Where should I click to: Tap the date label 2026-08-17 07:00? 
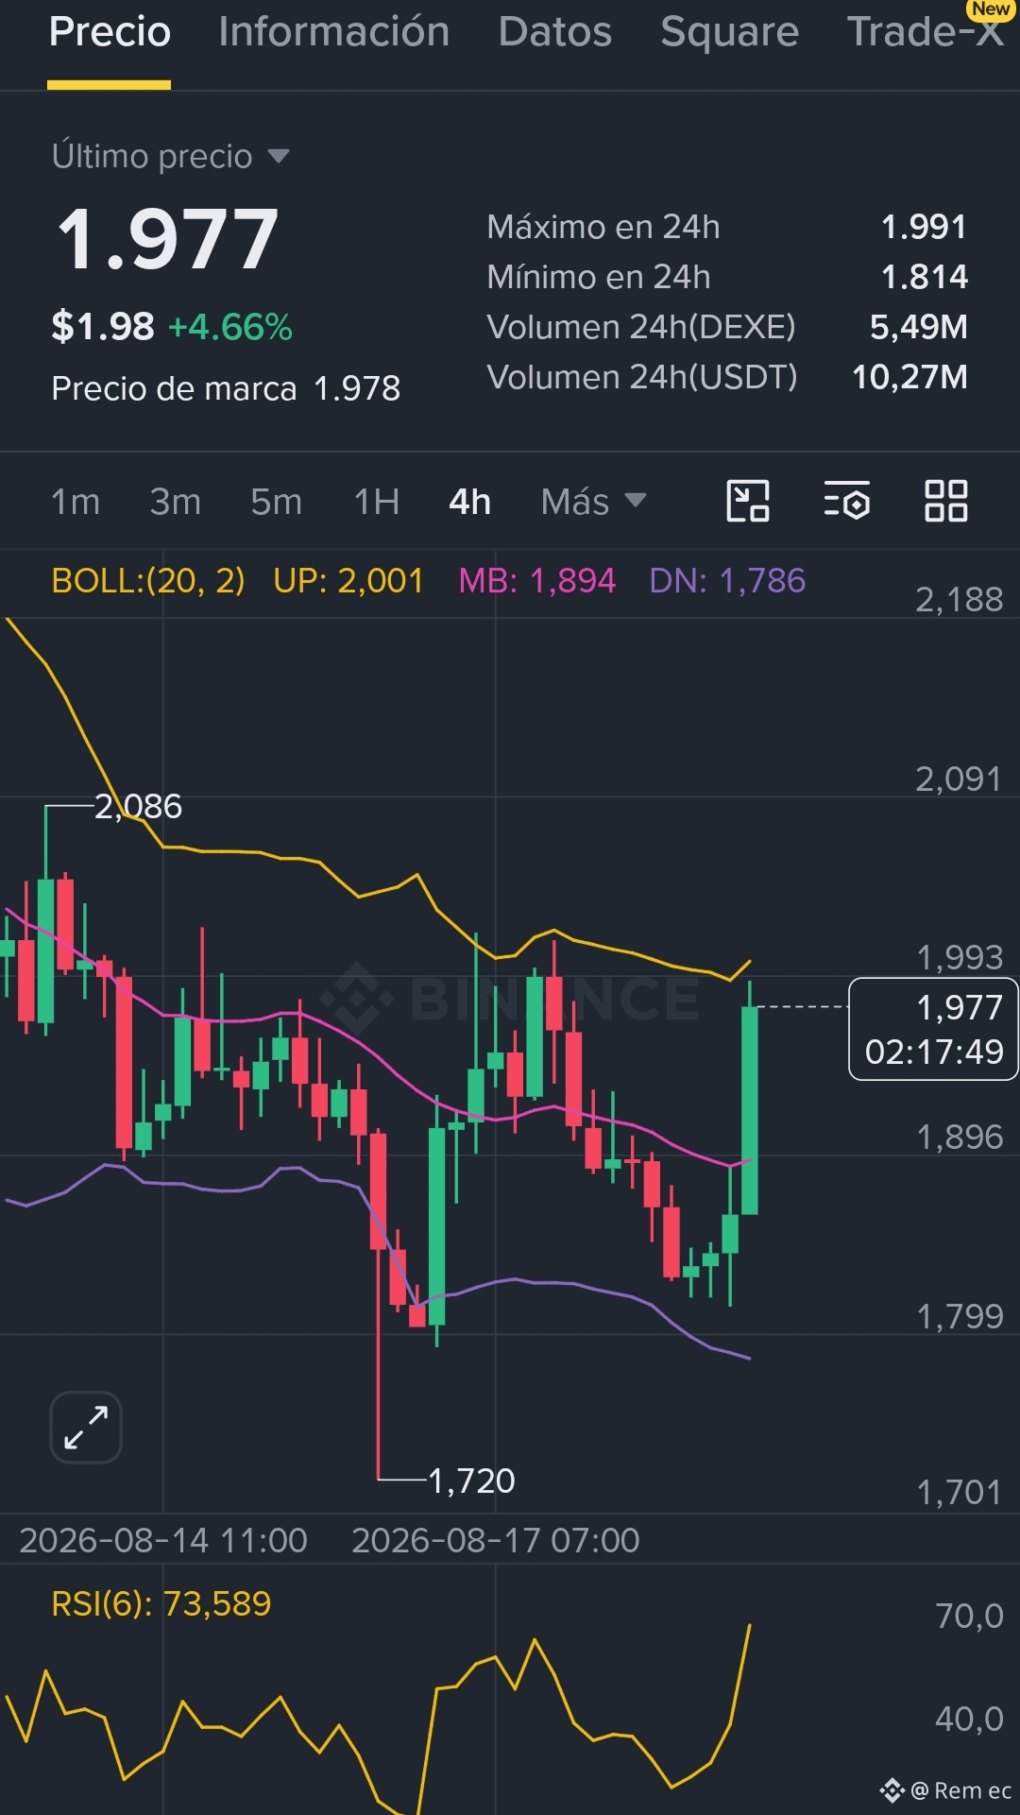pos(496,1540)
